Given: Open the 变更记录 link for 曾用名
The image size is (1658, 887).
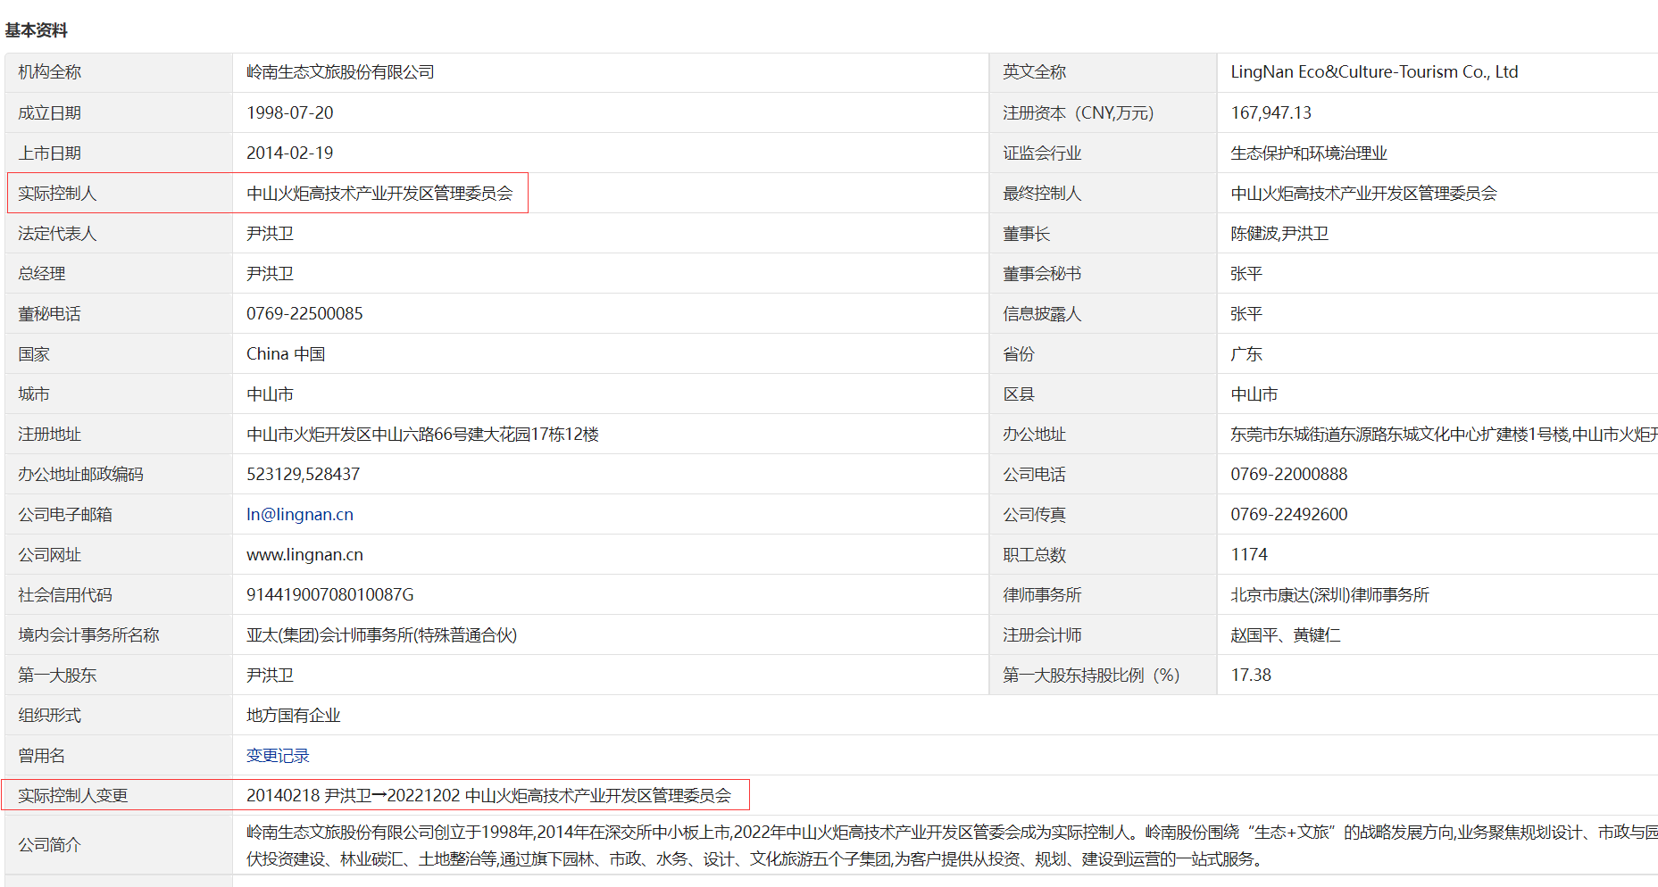Looking at the screenshot, I should coord(278,756).
